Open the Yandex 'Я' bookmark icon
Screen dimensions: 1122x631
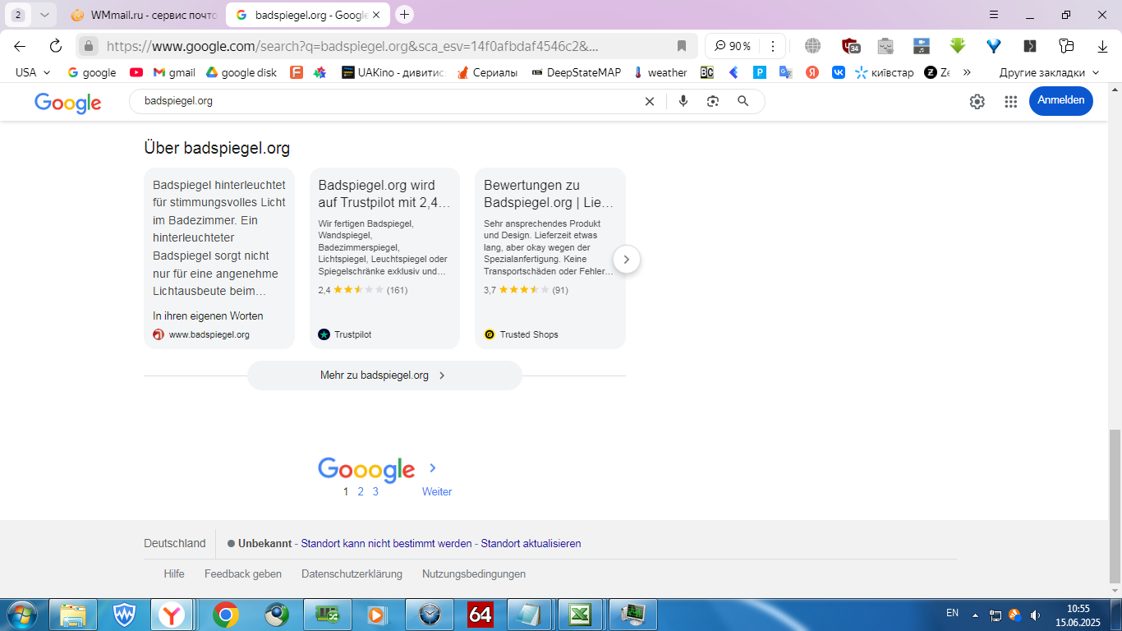tap(812, 72)
